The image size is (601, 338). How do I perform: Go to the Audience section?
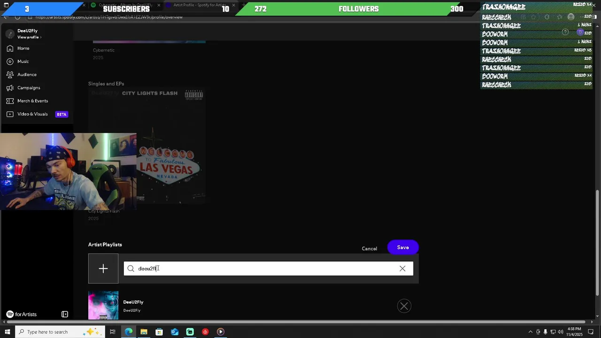(x=27, y=75)
